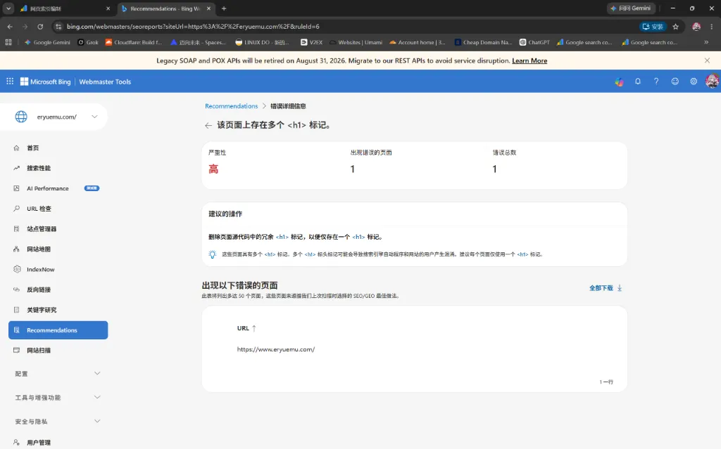Click the browser profile avatar in toolbar
Screen dimensions: 721x449
coord(696,27)
